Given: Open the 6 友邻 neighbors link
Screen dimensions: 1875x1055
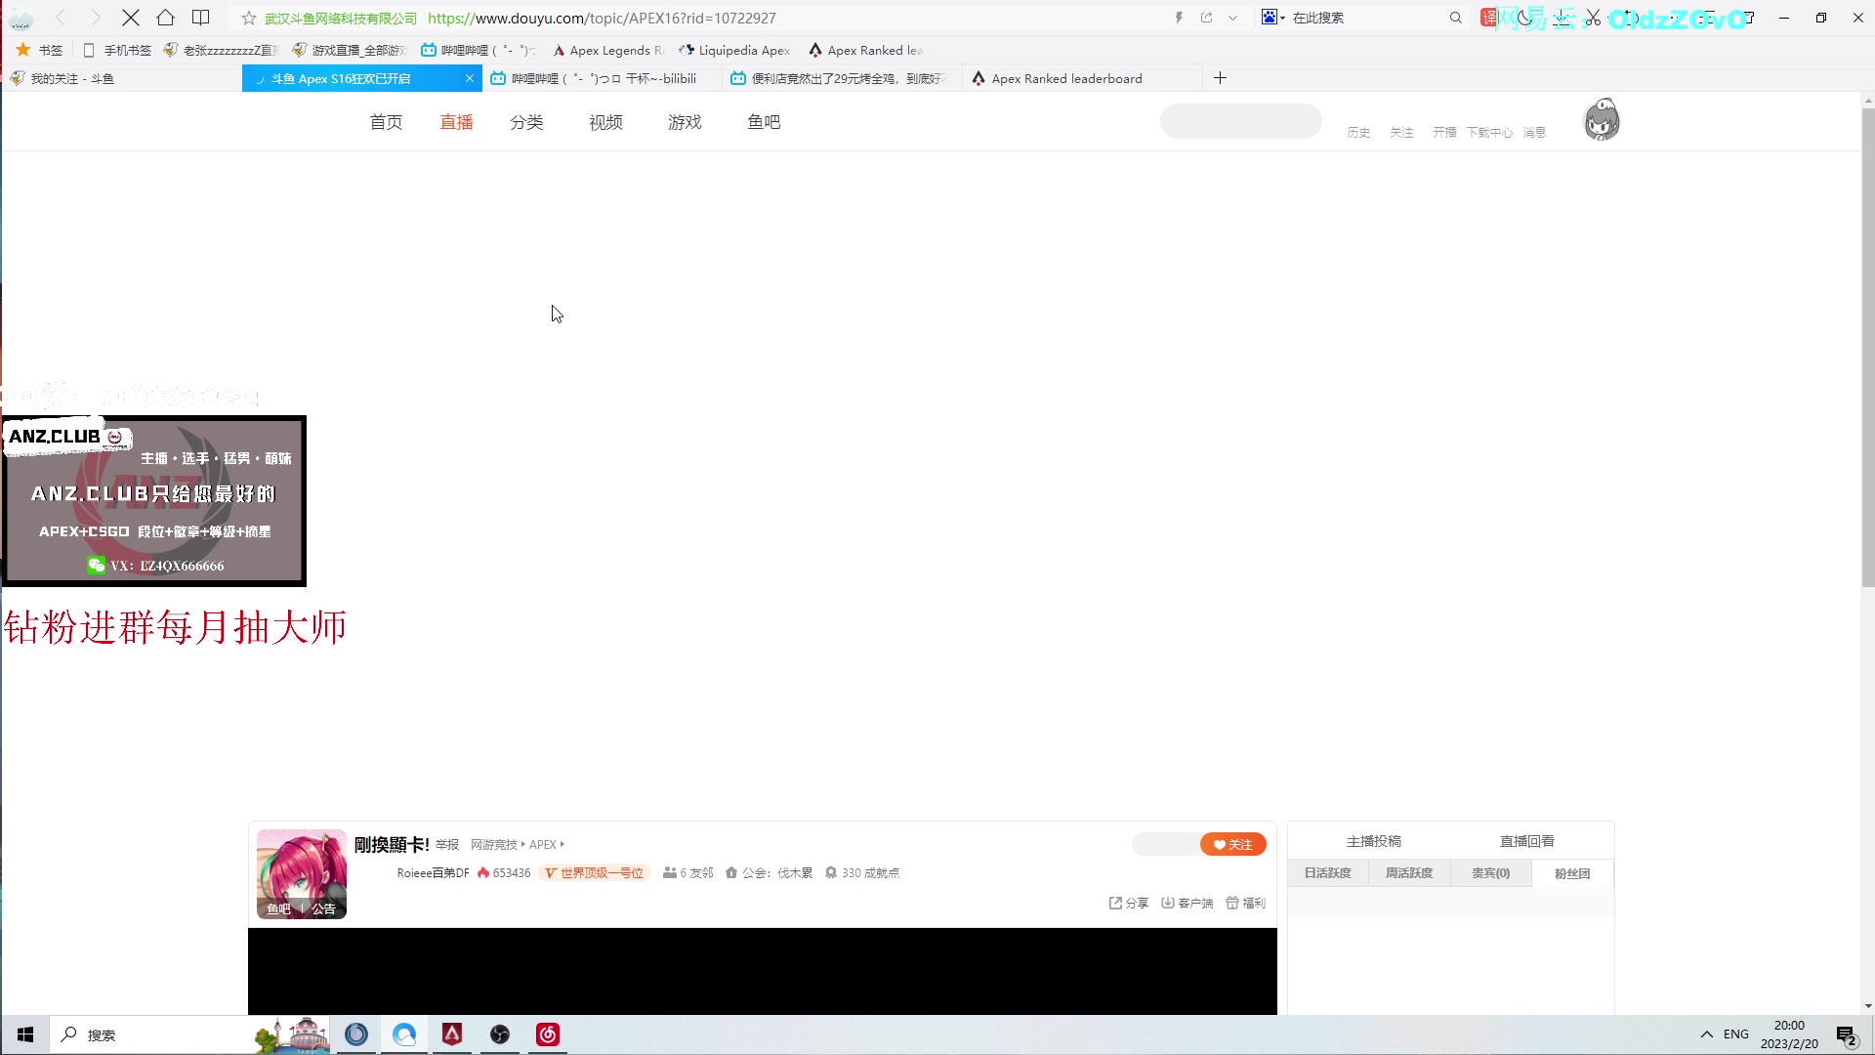Looking at the screenshot, I should pyautogui.click(x=688, y=873).
